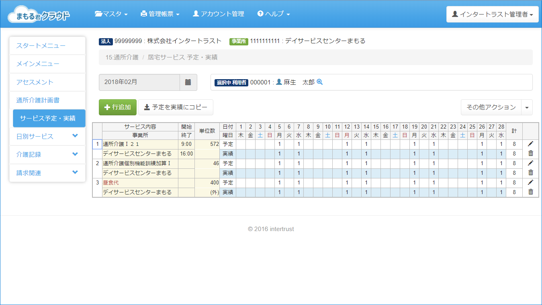542x305 pixels.
Task: Remove the 昼食代 row via trash icon
Action: (x=530, y=192)
